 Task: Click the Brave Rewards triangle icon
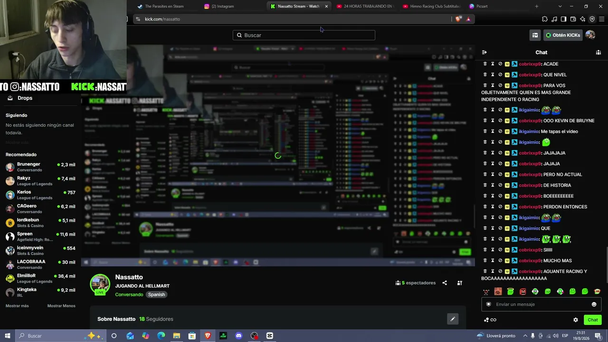pos(468,19)
